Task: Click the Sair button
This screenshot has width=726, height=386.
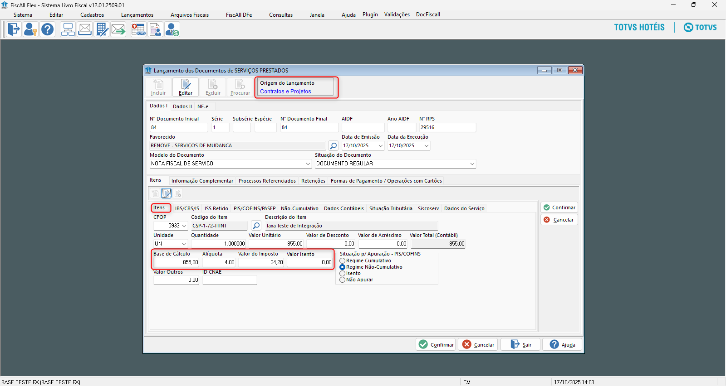Action: tap(520, 344)
